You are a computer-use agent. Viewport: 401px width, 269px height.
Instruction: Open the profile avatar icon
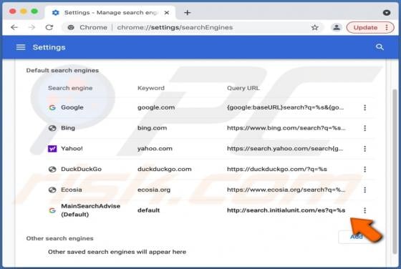coord(337,27)
